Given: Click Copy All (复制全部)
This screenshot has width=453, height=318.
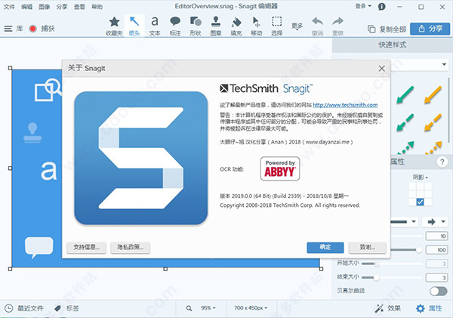Looking at the screenshot, I should point(387,29).
